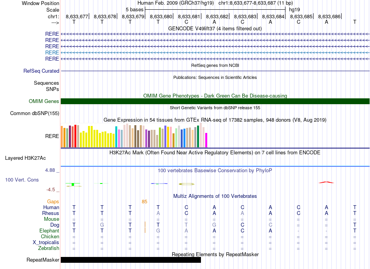Click the -4.5 PhyloP lower scale value
Image resolution: width=370 pixels, height=269 pixels.
(x=51, y=190)
